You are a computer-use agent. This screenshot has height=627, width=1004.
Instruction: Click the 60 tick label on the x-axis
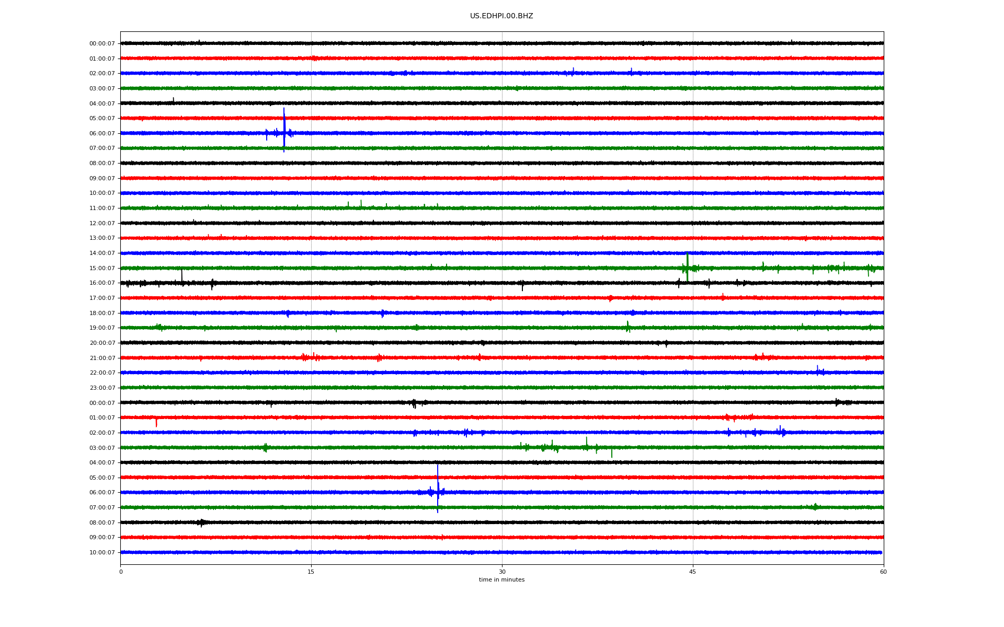tap(883, 572)
